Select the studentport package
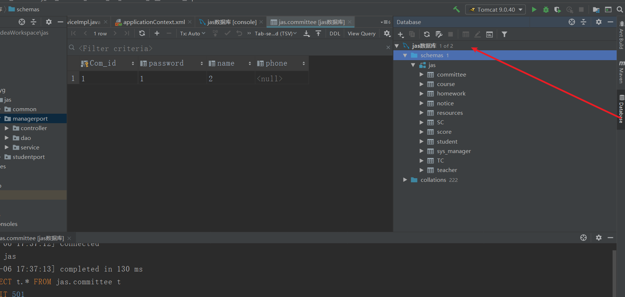The width and height of the screenshot is (625, 297). click(x=28, y=157)
